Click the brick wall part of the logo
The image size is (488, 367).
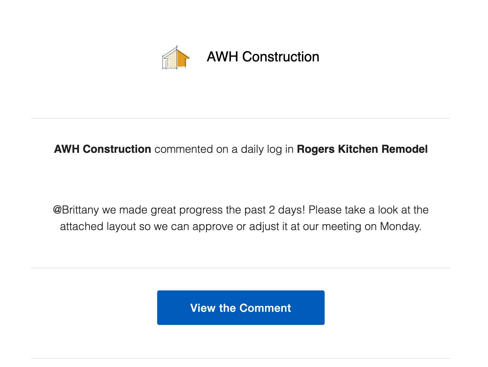coord(170,60)
